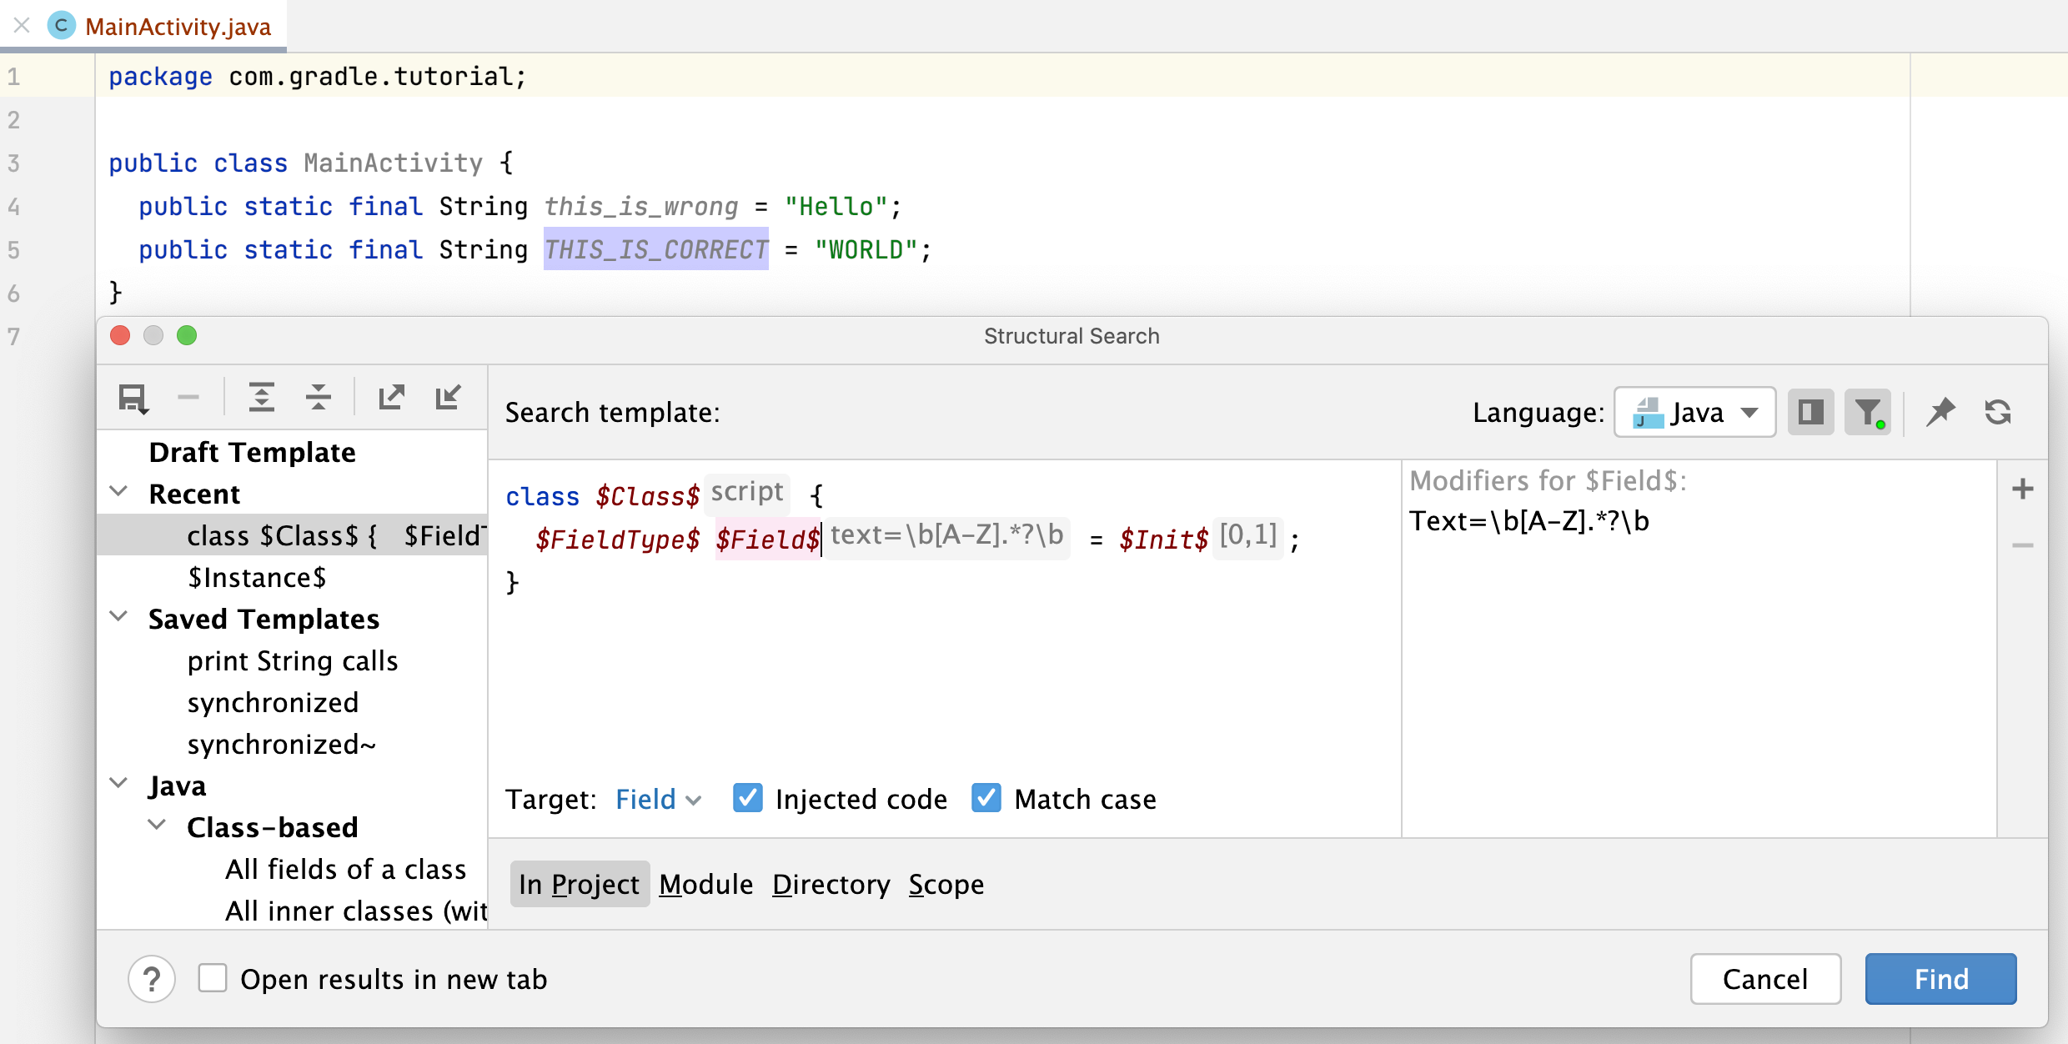Change the Target from Field dropdown
Image resolution: width=2068 pixels, height=1044 pixels.
tap(657, 798)
